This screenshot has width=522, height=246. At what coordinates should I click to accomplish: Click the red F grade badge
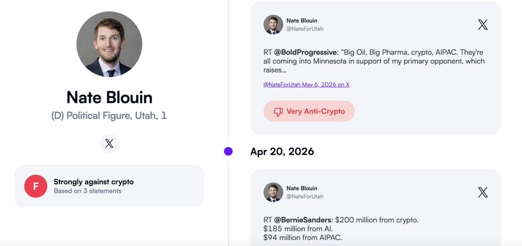pos(36,186)
